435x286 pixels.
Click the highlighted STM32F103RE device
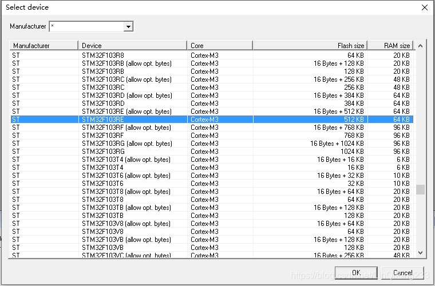(212, 120)
